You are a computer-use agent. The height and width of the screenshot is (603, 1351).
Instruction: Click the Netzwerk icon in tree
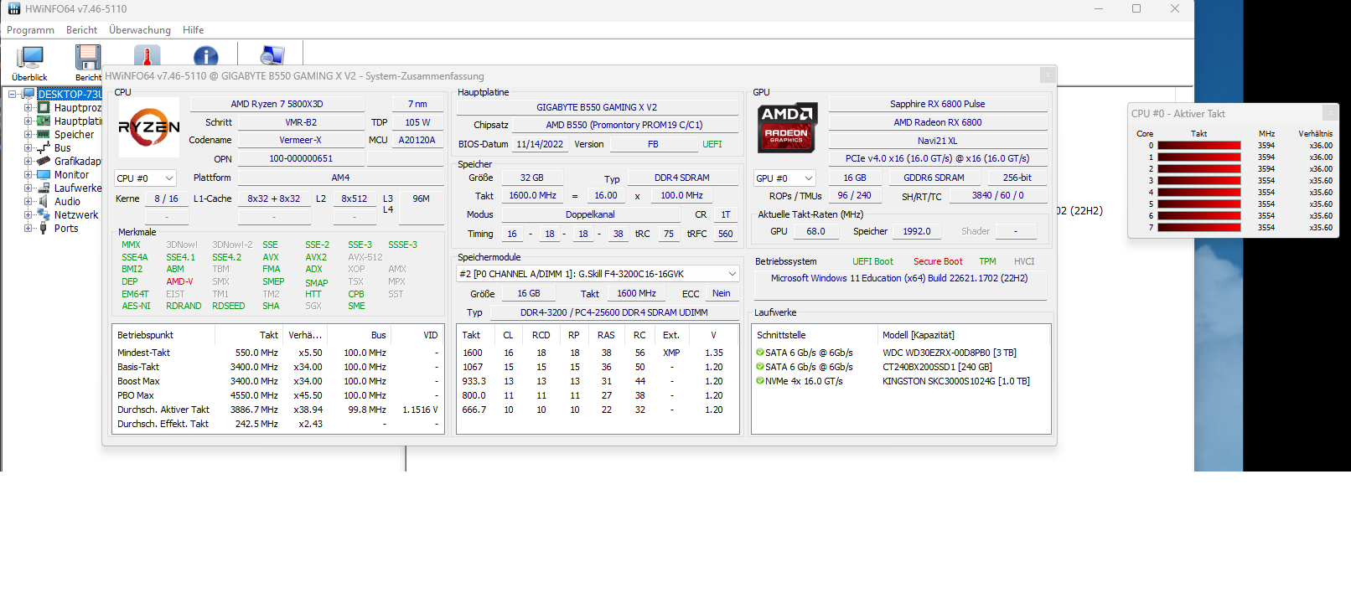pos(44,214)
